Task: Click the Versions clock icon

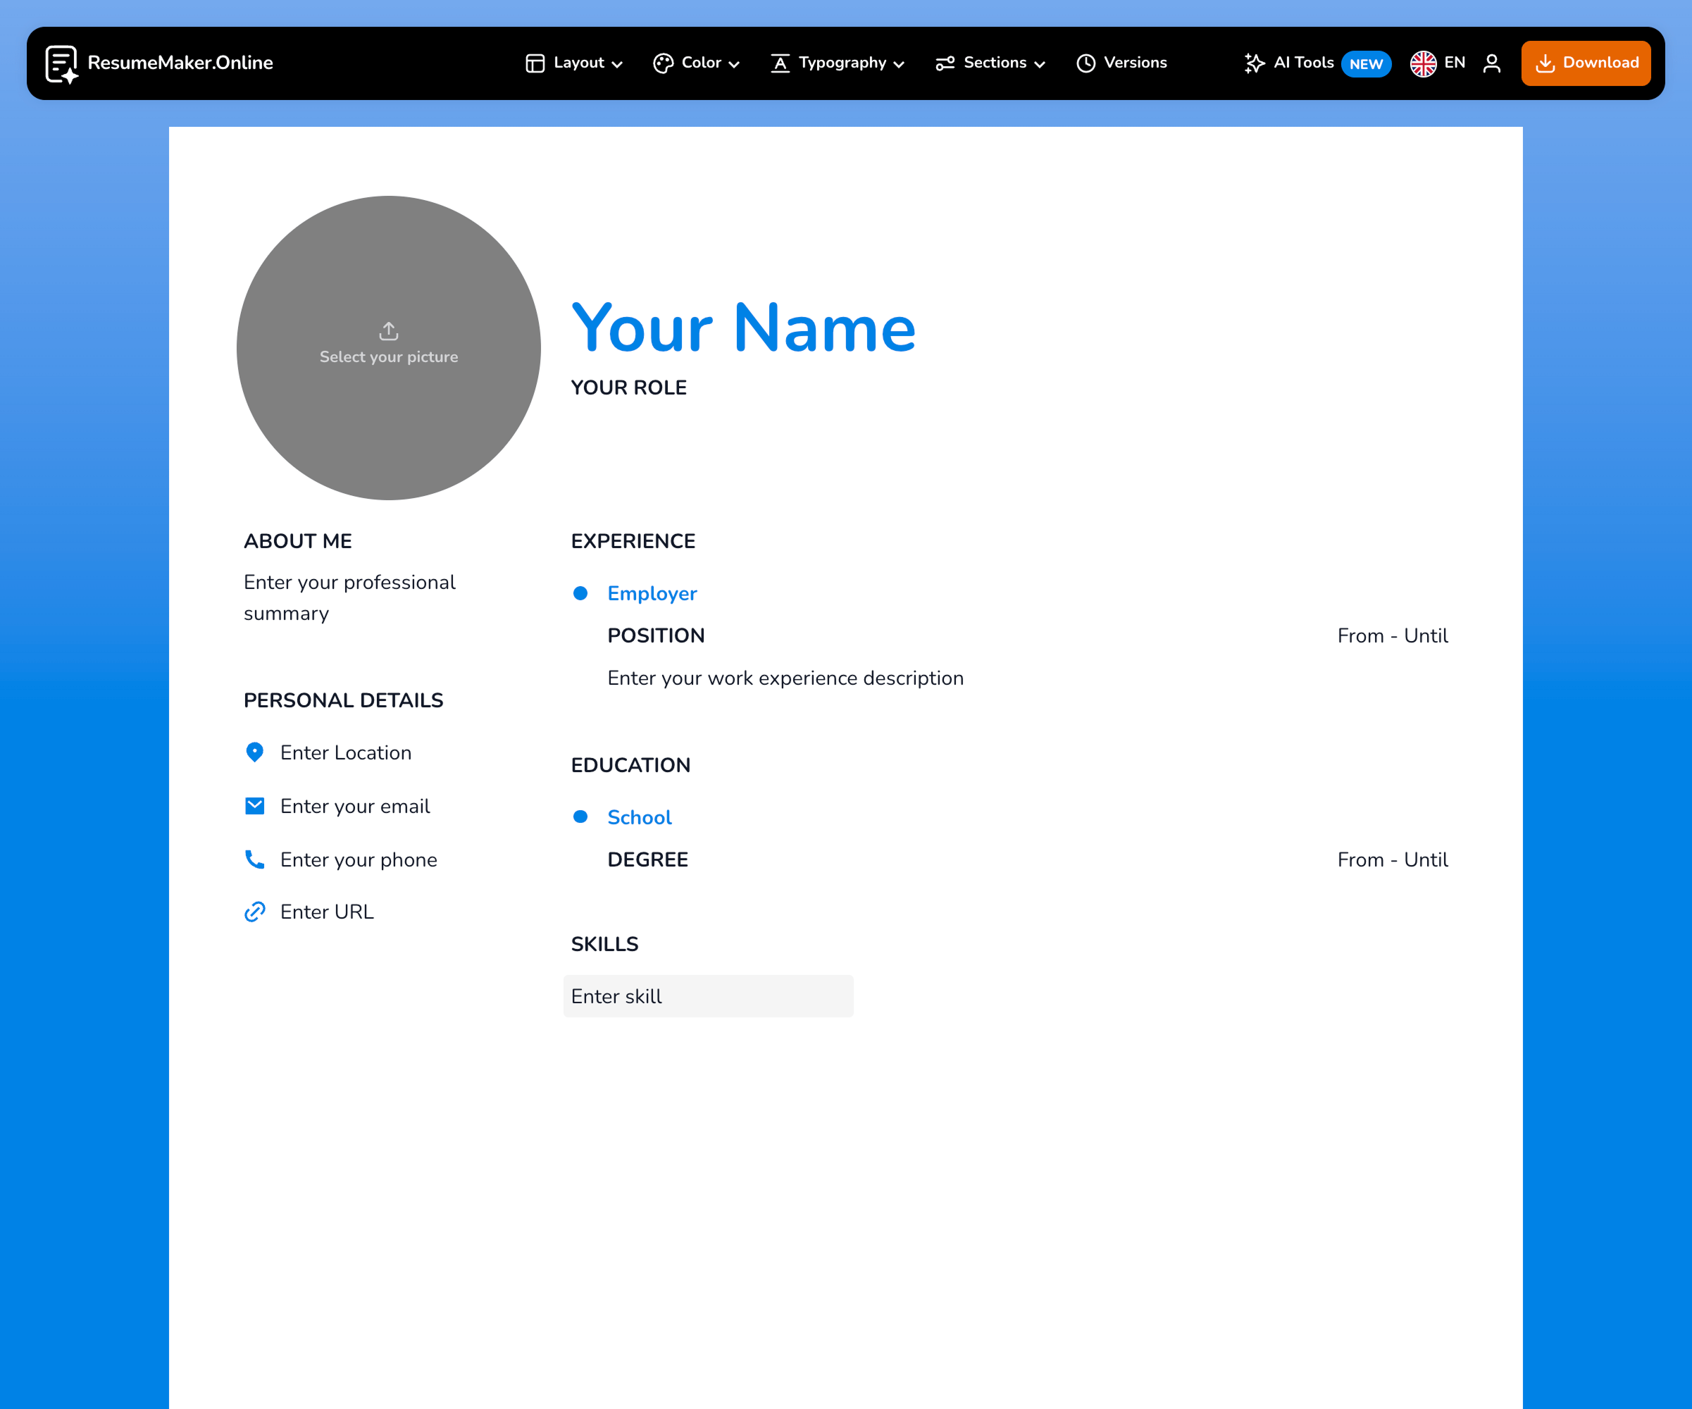Action: click(1086, 62)
